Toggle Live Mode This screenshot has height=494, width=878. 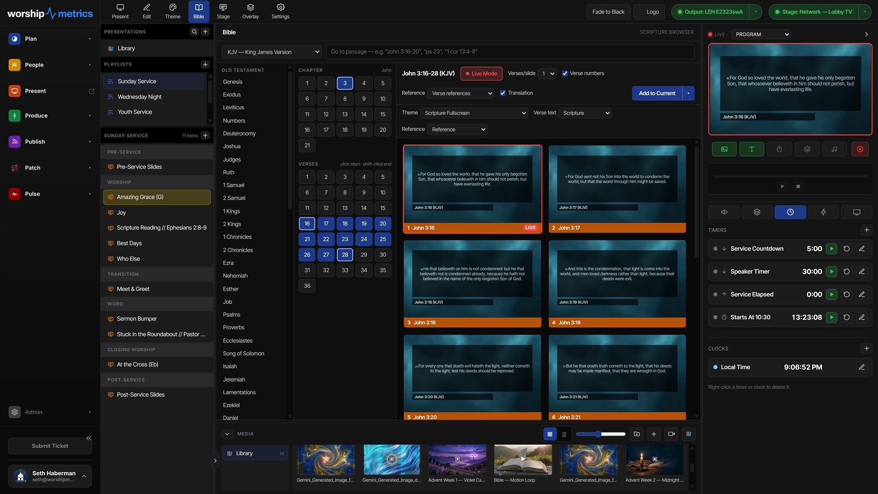coord(481,74)
